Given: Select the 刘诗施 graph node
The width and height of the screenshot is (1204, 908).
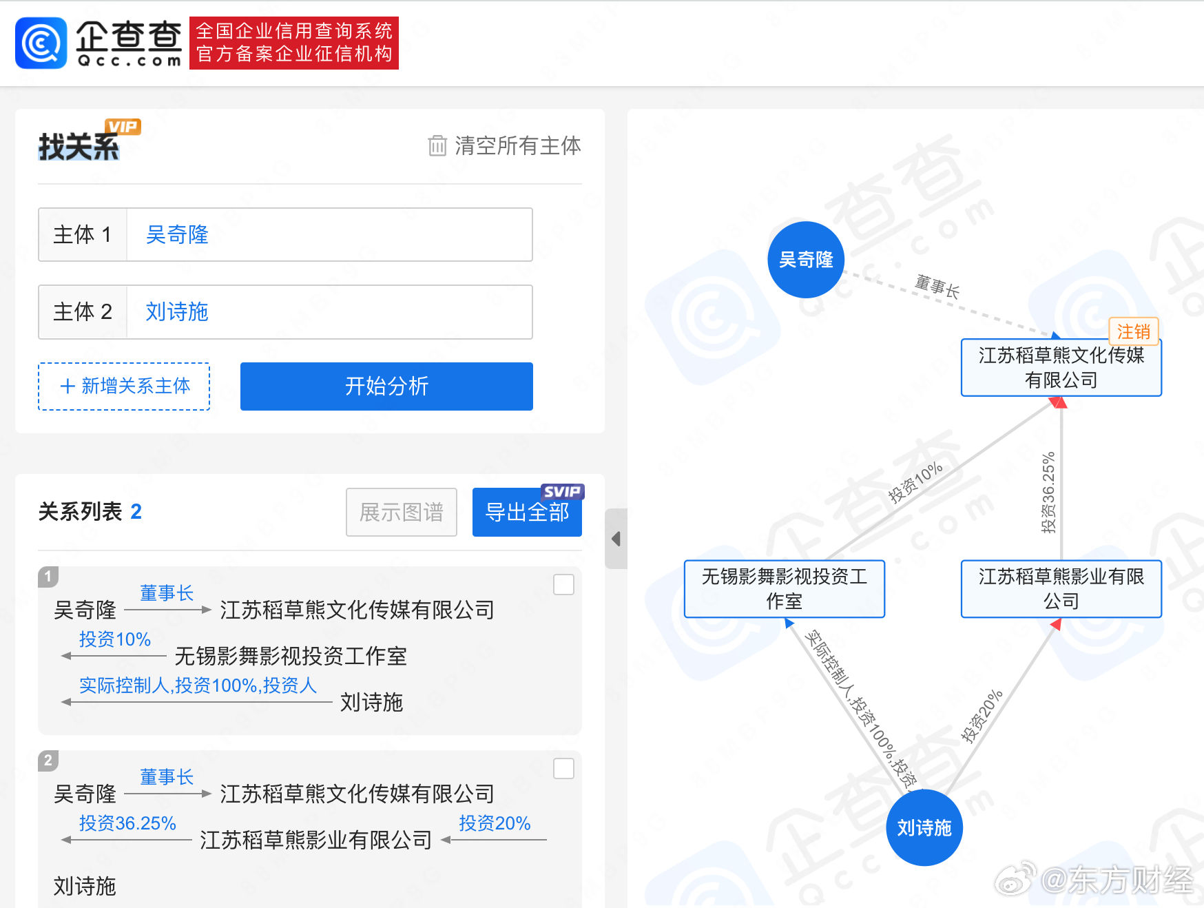Looking at the screenshot, I should (924, 827).
